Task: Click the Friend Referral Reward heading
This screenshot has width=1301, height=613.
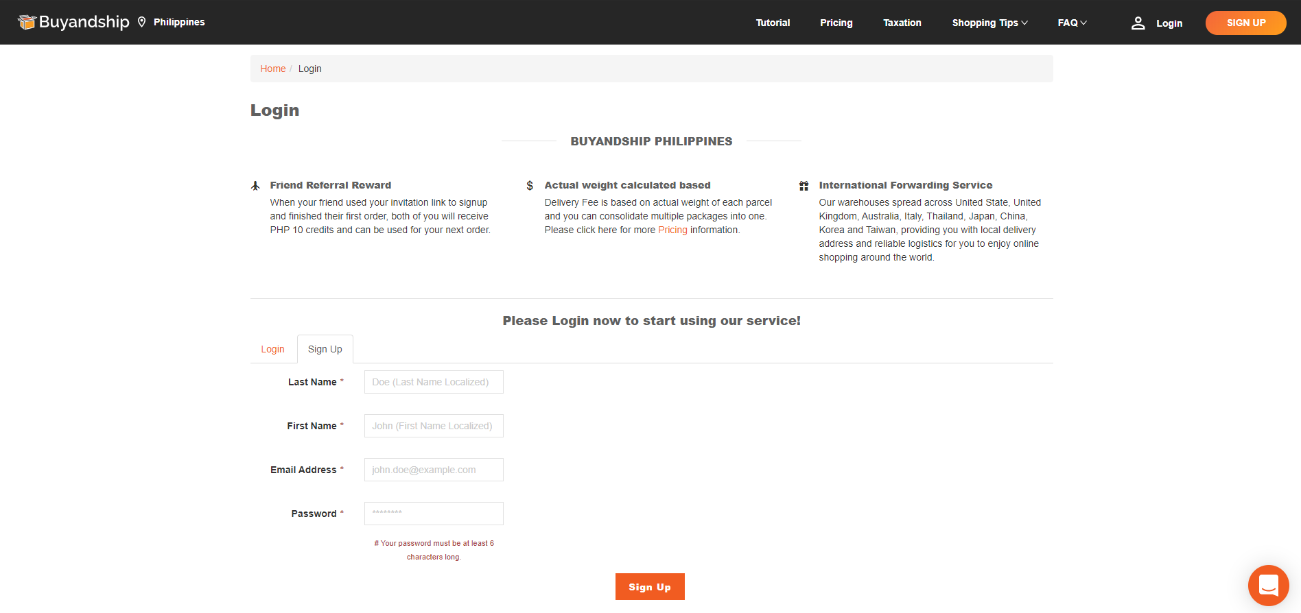Action: [x=330, y=185]
